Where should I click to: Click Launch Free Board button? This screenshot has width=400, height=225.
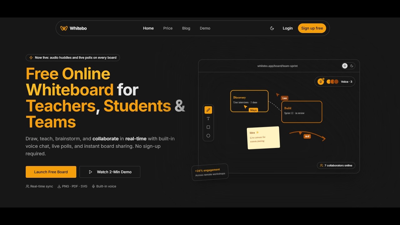click(x=51, y=172)
